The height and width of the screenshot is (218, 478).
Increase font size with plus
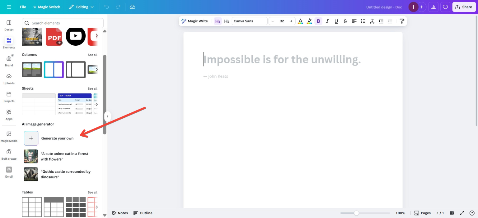[x=291, y=21]
